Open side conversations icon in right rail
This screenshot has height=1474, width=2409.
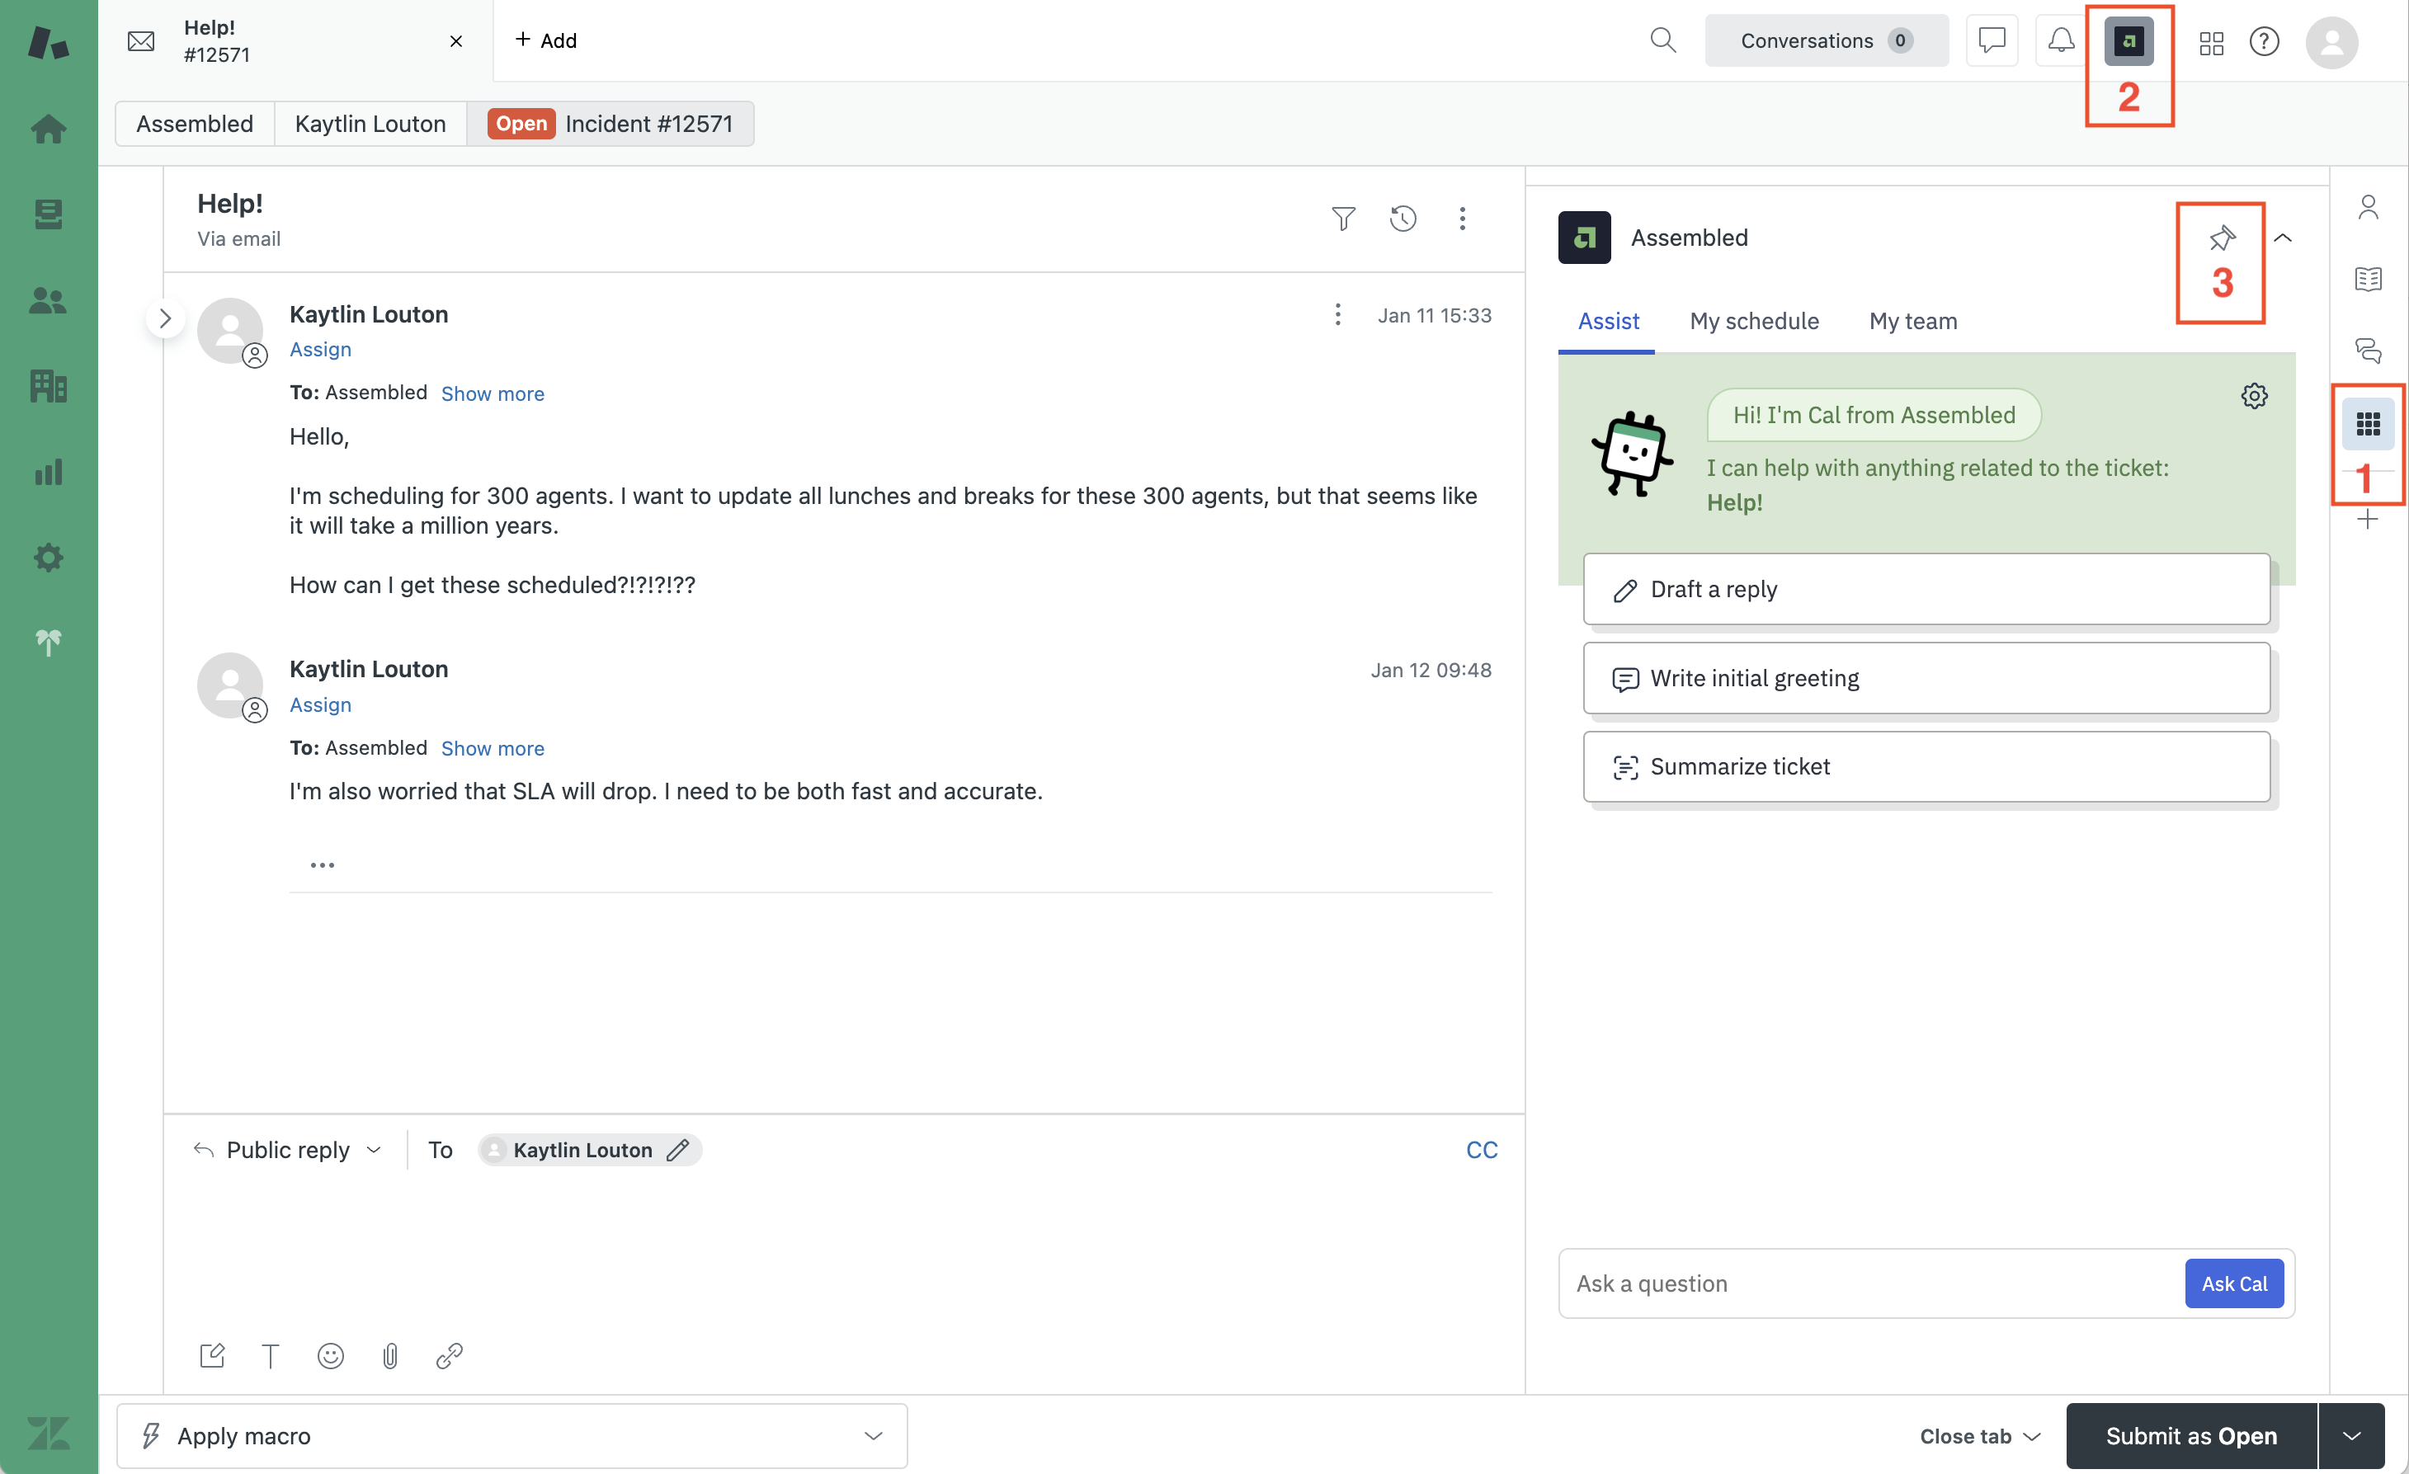(x=2368, y=351)
